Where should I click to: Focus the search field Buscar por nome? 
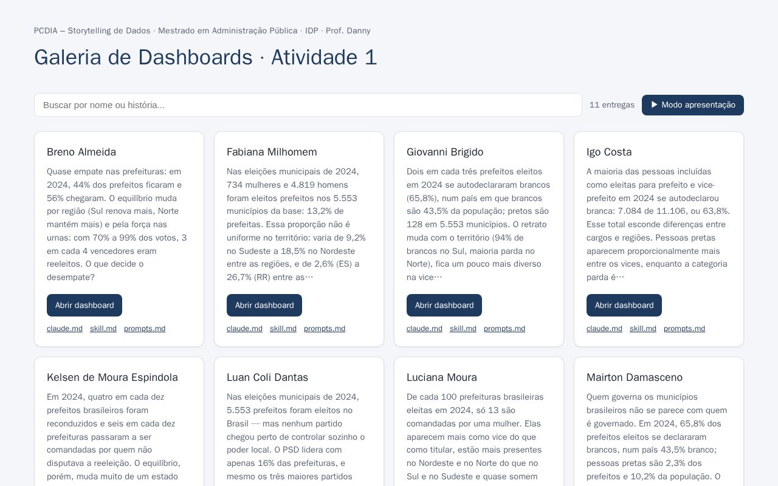pyautogui.click(x=308, y=105)
